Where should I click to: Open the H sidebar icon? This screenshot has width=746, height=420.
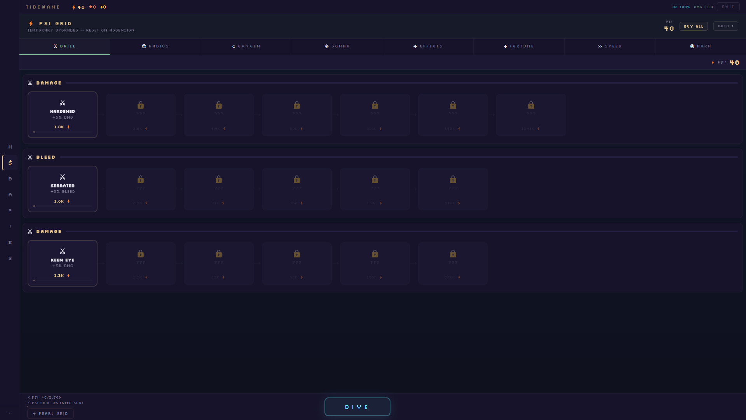click(x=10, y=147)
